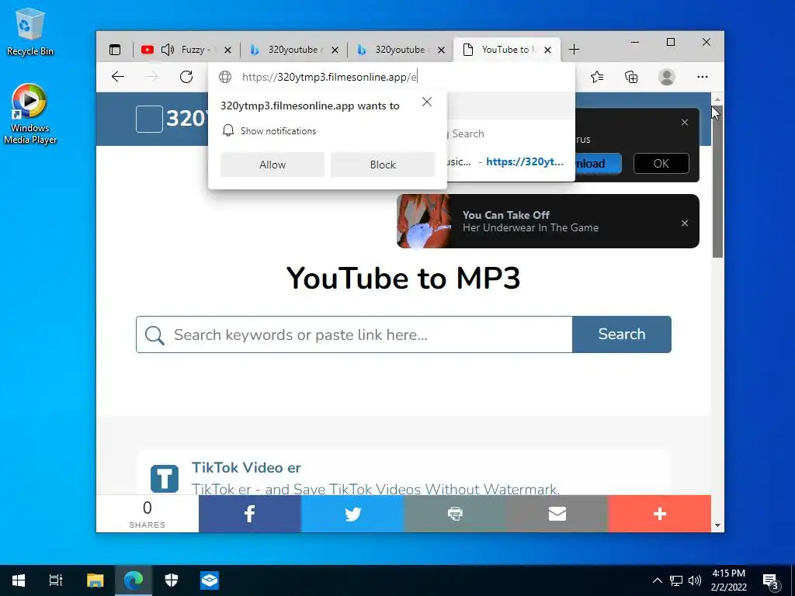
Task: Open the Favorites star icon
Action: pos(597,77)
